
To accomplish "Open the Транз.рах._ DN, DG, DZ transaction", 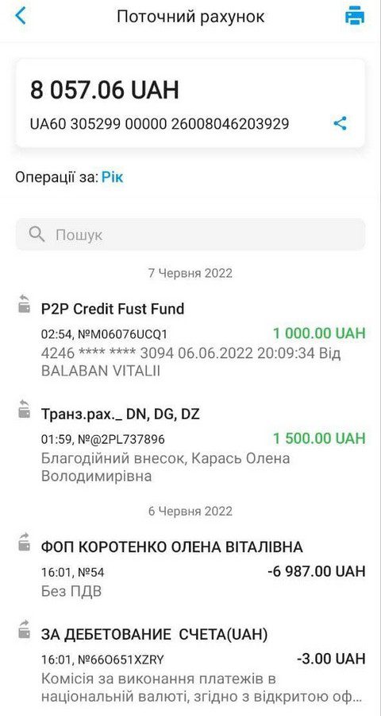I will pos(190,444).
